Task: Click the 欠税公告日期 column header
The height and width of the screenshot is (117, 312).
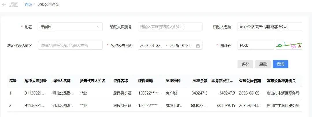Action: 250,81
